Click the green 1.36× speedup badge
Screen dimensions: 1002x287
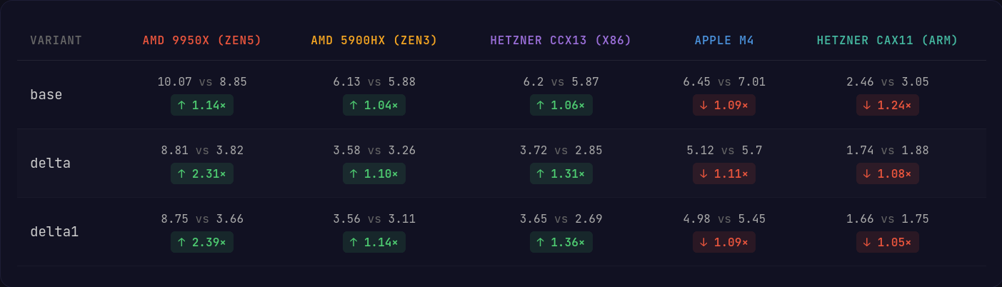pos(561,243)
